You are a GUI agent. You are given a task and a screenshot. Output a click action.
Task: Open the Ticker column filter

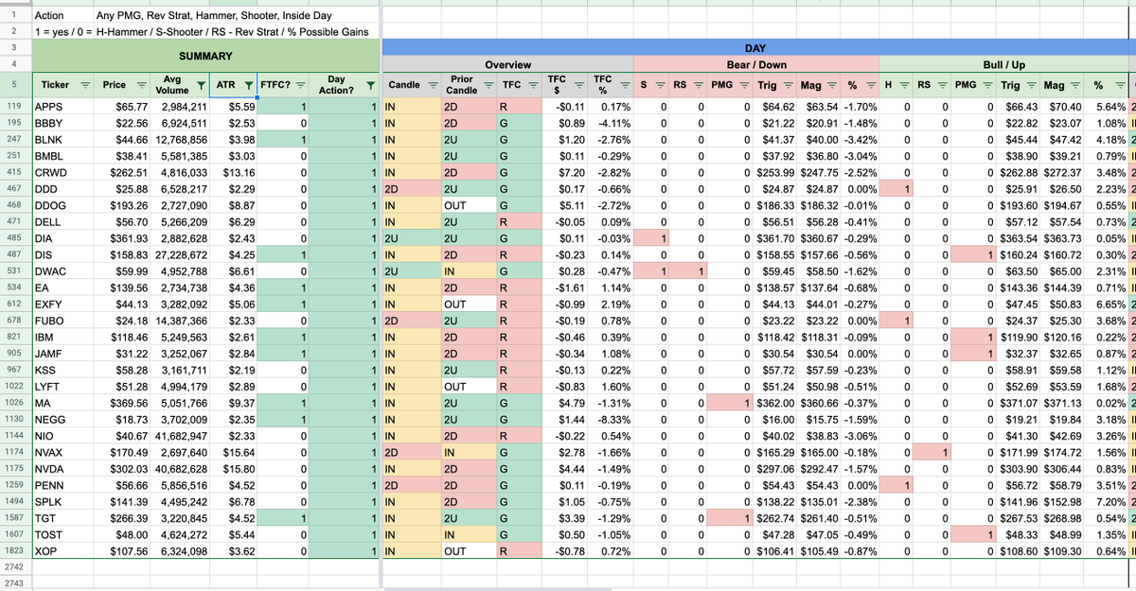point(85,85)
